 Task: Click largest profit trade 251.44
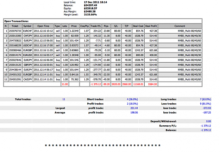pyautogui.click(x=134, y=108)
